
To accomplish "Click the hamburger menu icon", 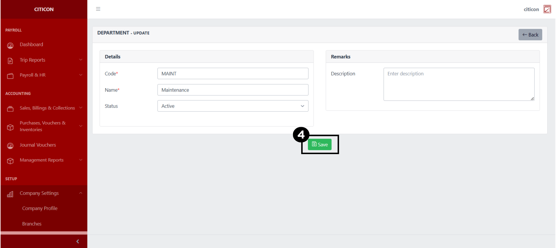I will 98,9.
